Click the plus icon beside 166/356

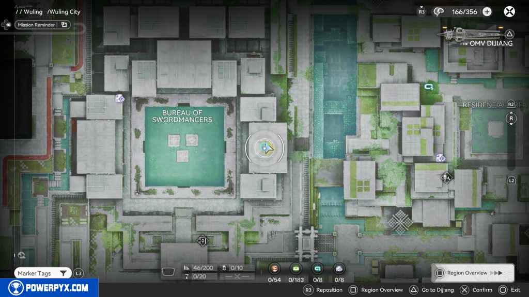point(487,11)
